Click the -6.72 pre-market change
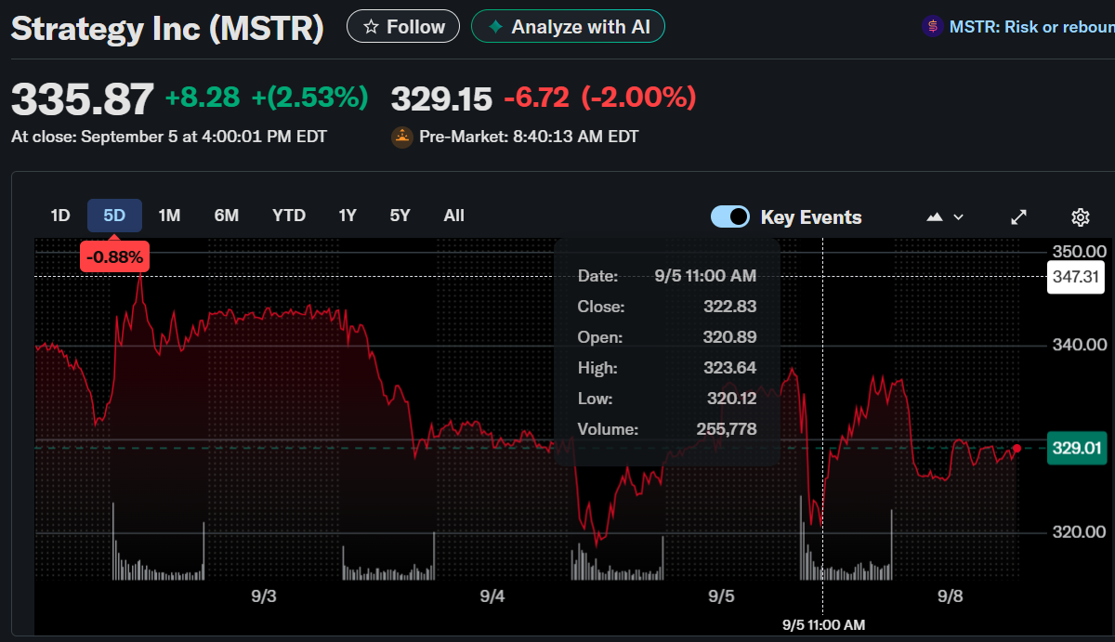This screenshot has width=1115, height=642. (536, 97)
